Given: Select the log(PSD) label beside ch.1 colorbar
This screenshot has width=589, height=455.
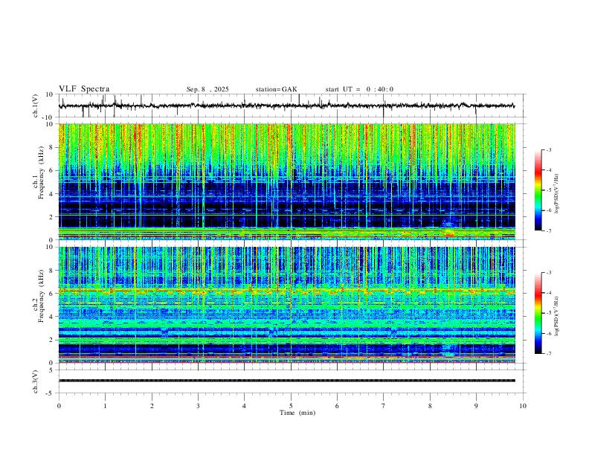Looking at the screenshot, I should [x=556, y=194].
